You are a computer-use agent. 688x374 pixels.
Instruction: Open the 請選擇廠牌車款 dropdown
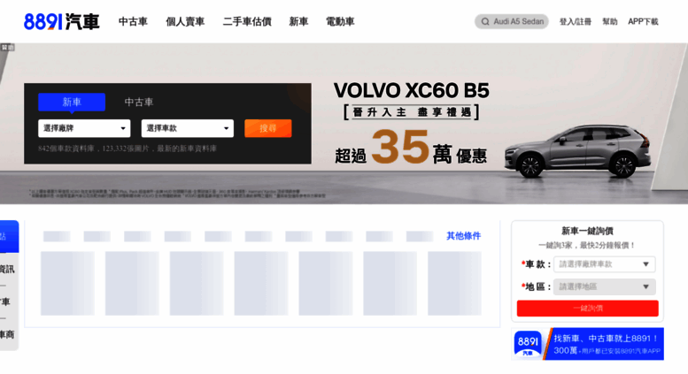click(604, 264)
